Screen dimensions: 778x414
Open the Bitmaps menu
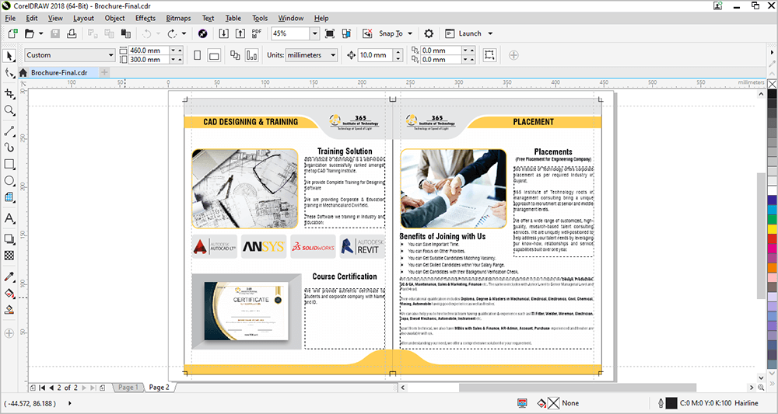pyautogui.click(x=179, y=19)
